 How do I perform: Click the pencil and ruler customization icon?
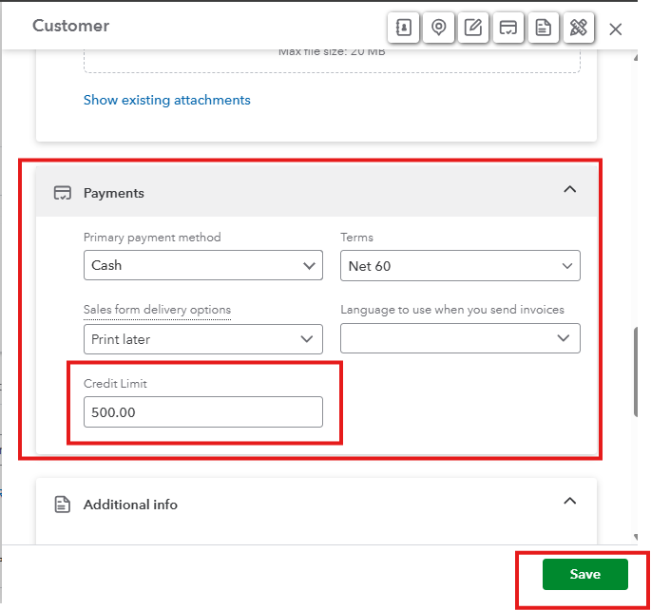click(x=577, y=28)
